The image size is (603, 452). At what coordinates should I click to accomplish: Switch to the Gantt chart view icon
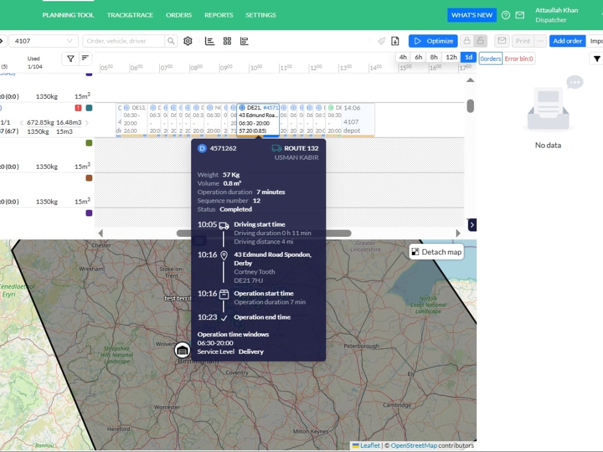click(244, 41)
